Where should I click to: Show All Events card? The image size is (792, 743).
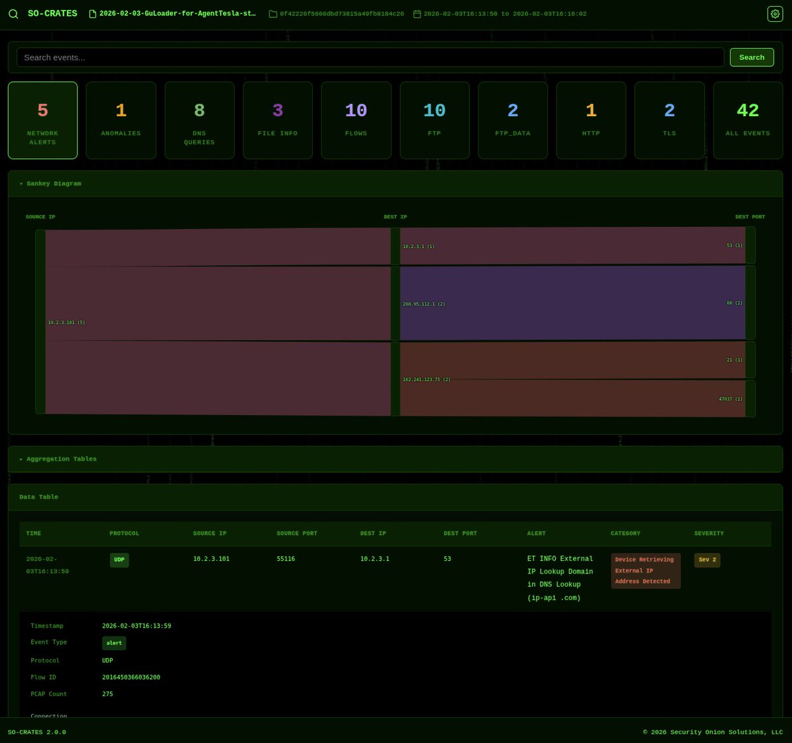[748, 120]
